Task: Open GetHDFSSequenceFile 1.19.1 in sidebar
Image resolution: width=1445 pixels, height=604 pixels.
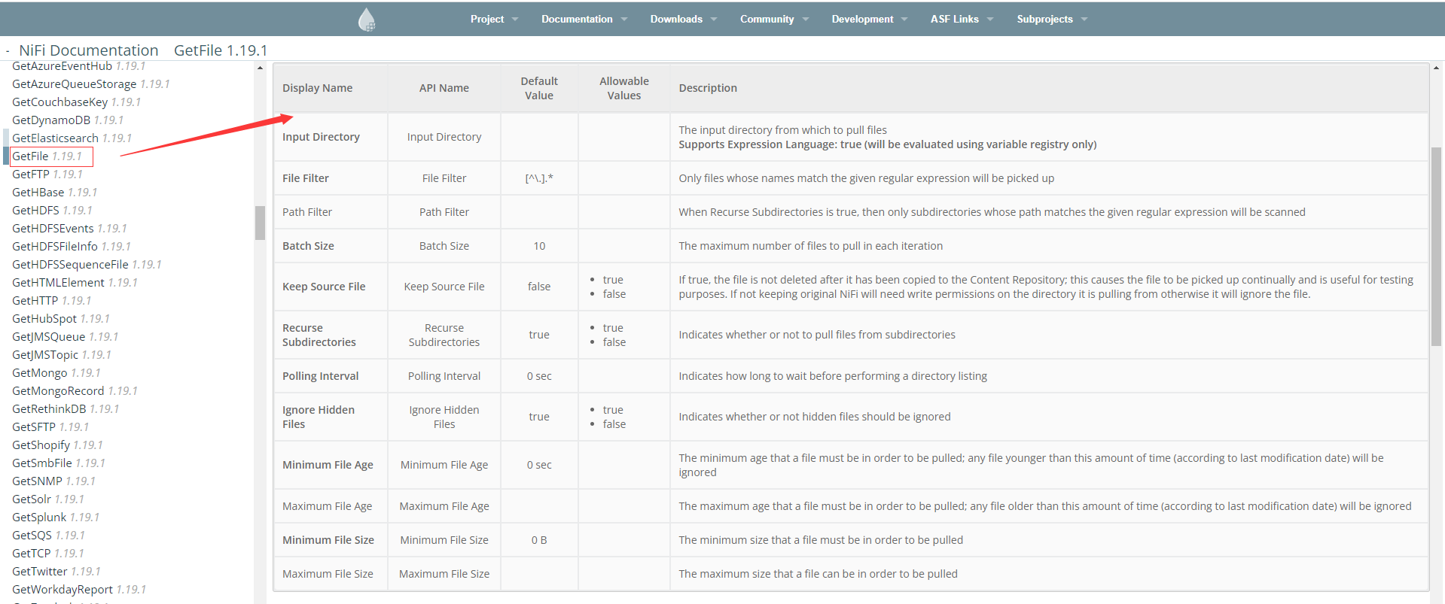Action: point(87,265)
